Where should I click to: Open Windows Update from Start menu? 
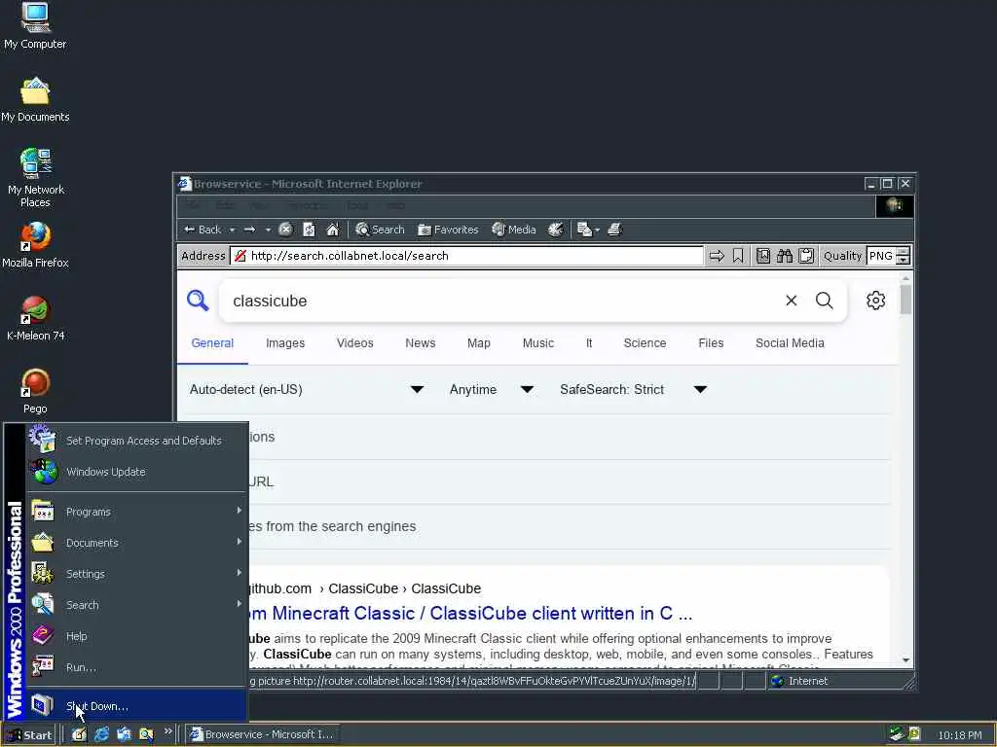click(136, 472)
